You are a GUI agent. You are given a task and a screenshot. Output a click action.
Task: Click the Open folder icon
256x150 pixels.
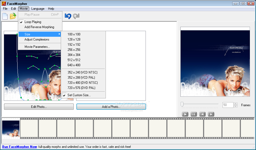coord(13,16)
